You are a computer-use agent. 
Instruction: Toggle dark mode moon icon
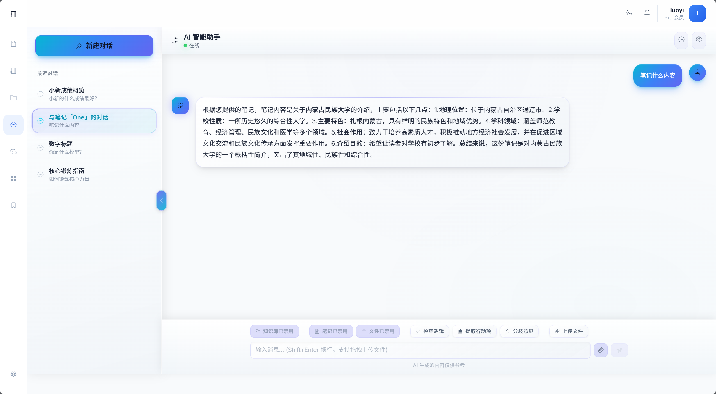(629, 13)
